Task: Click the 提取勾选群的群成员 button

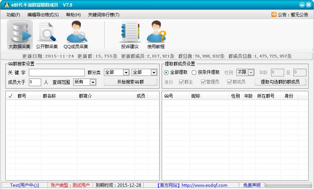Action: tap(280, 82)
